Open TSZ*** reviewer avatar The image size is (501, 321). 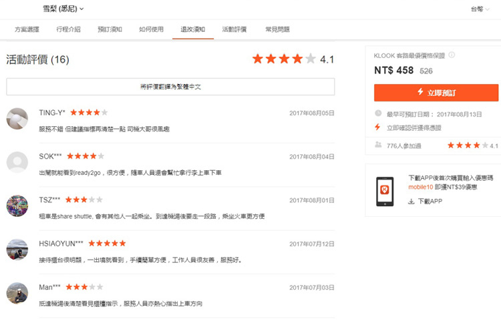pyautogui.click(x=17, y=206)
